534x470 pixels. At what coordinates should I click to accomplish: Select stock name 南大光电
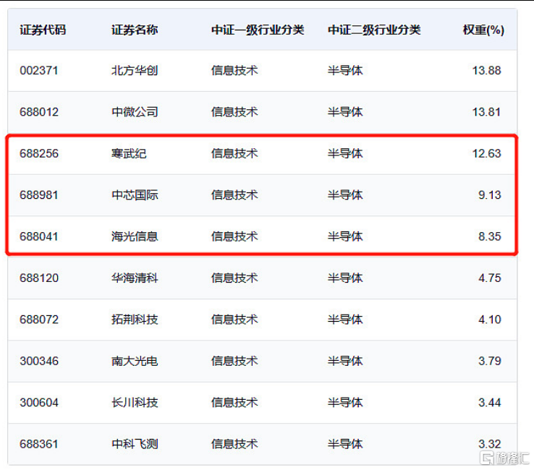click(135, 361)
